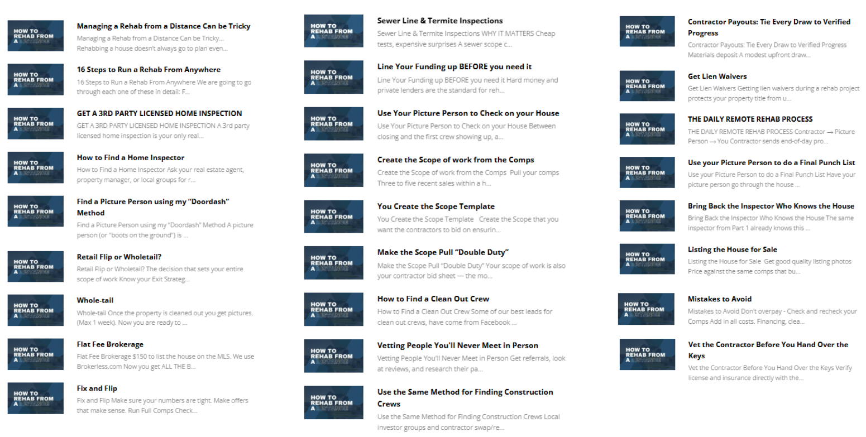
Task: Open "GET A 3RD PARTY LICENSED HOME INSPECTION" article
Action: tap(160, 113)
